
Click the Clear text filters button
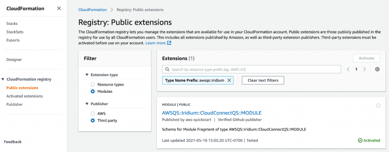pyautogui.click(x=262, y=80)
